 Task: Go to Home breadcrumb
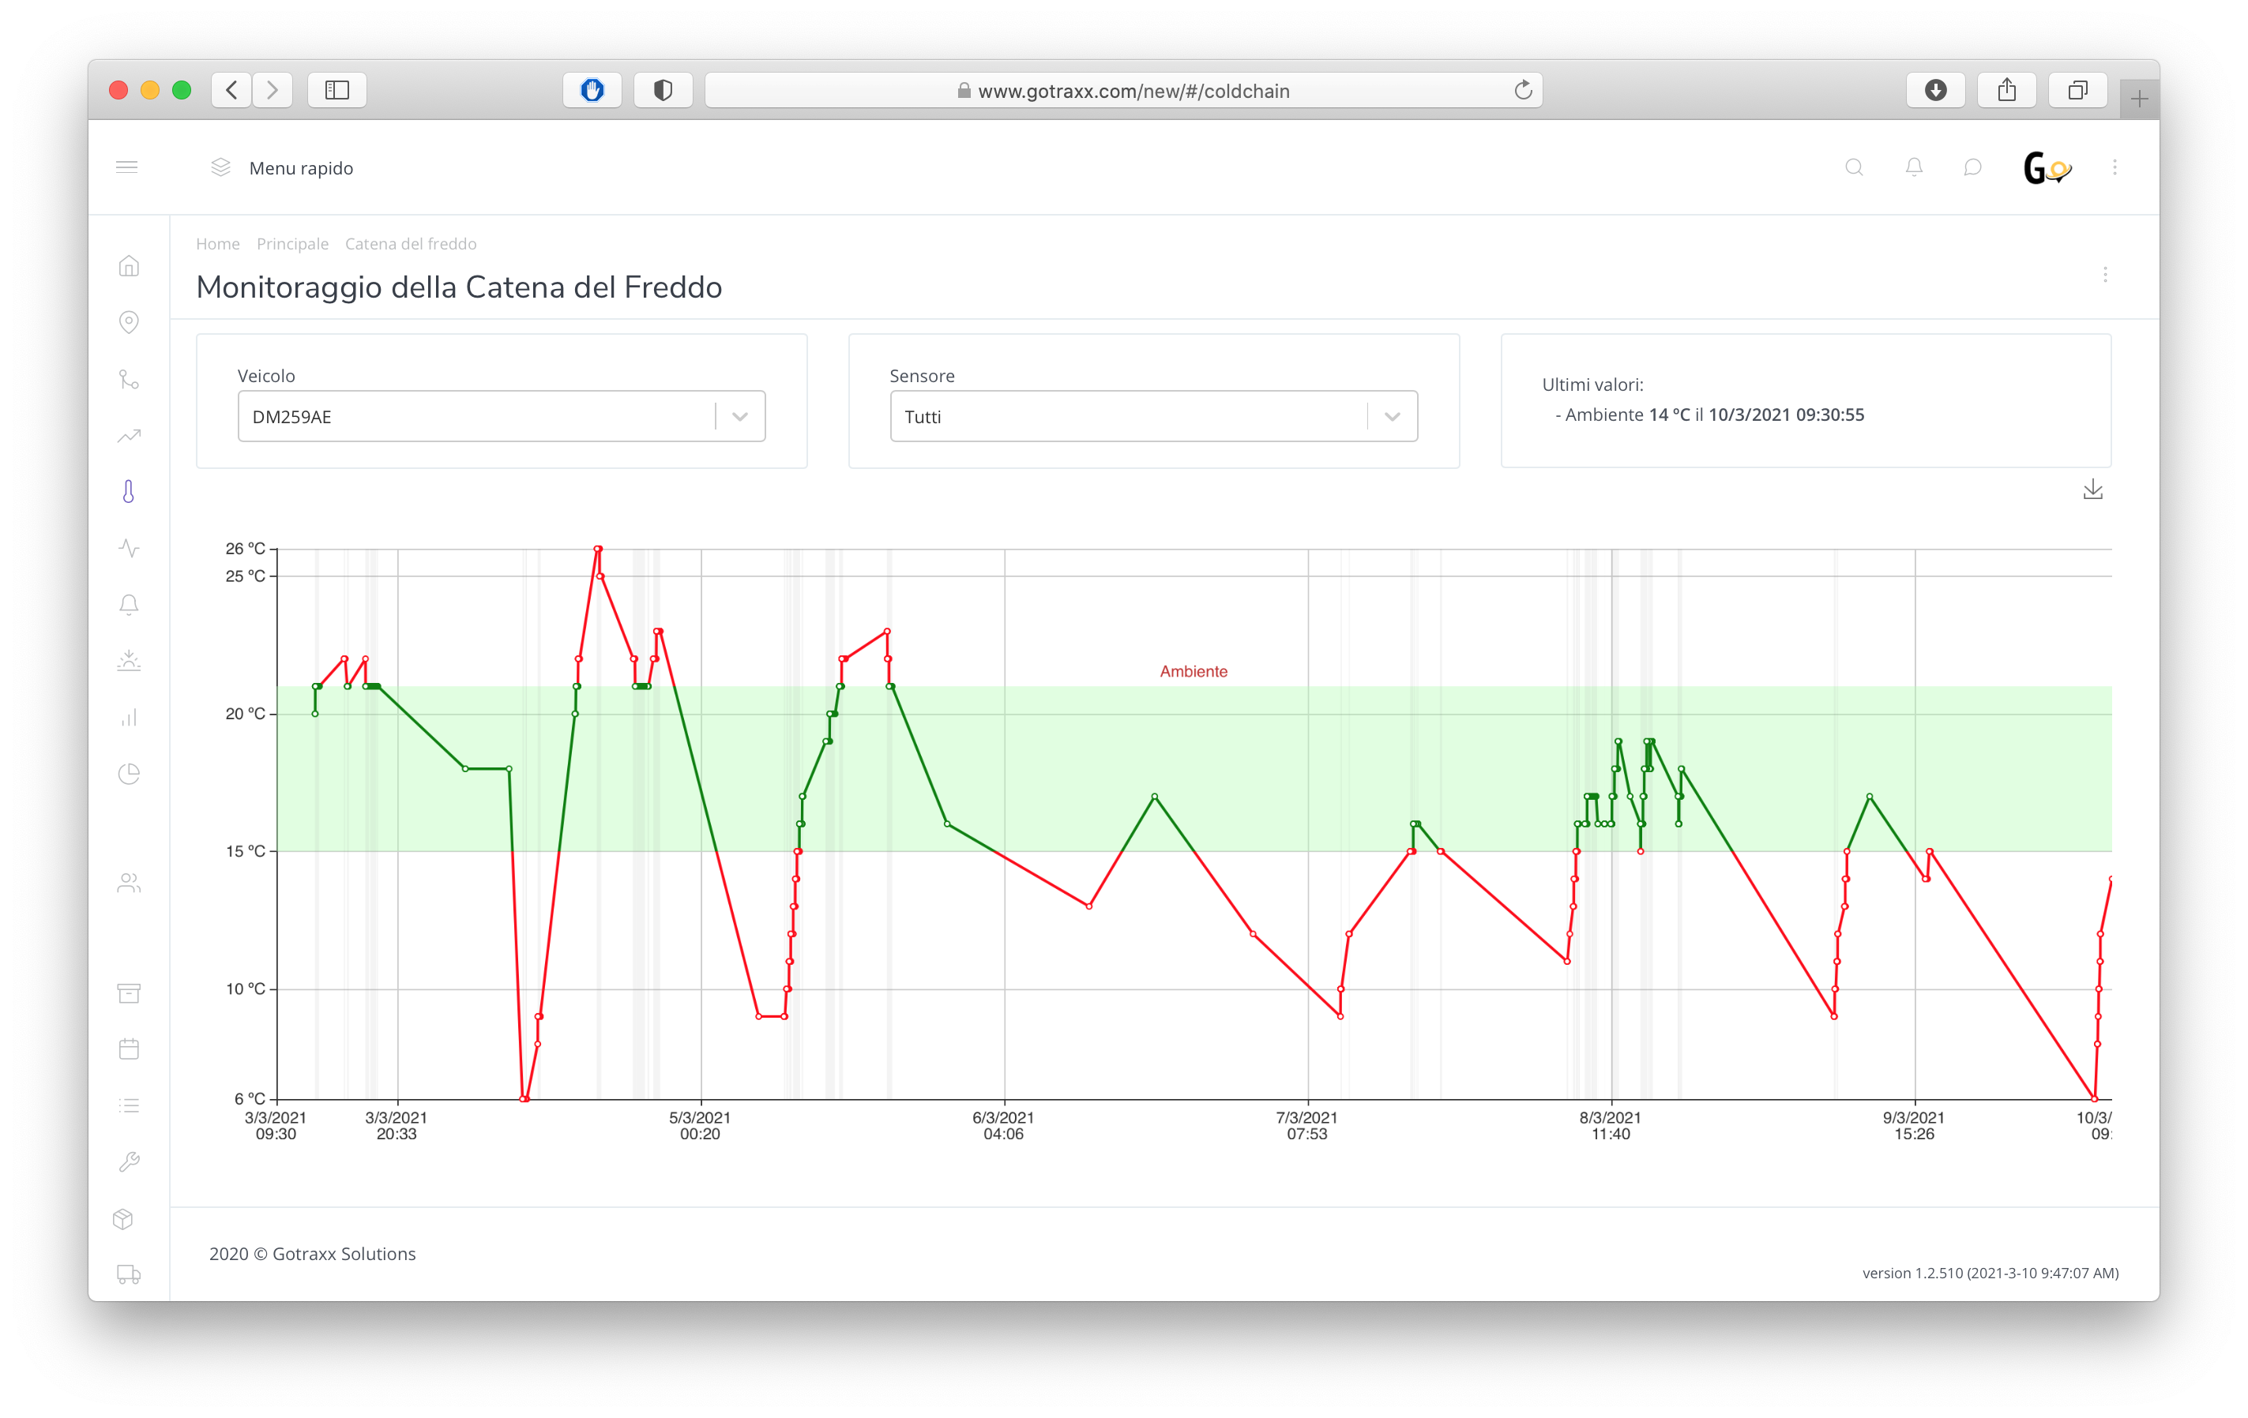[217, 243]
